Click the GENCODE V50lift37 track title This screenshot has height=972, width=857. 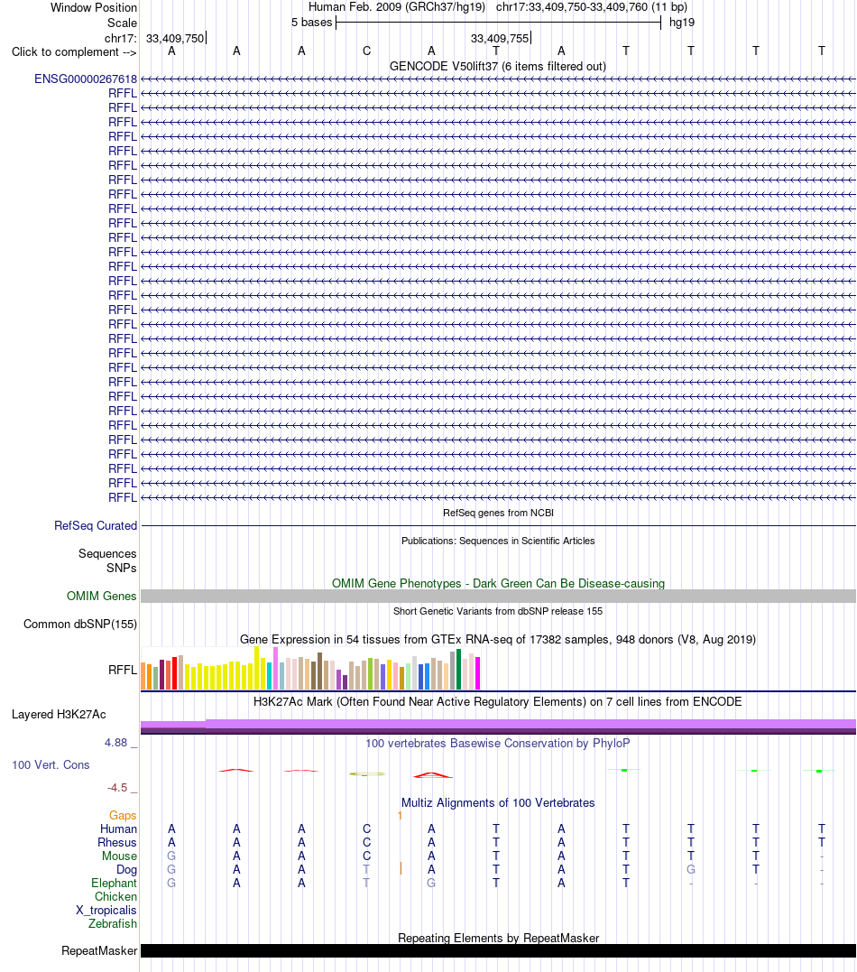pyautogui.click(x=498, y=66)
